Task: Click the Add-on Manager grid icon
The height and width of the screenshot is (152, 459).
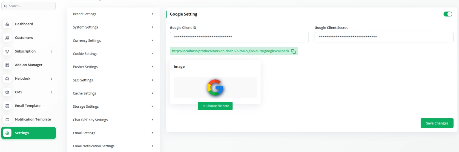Action: tap(7, 65)
